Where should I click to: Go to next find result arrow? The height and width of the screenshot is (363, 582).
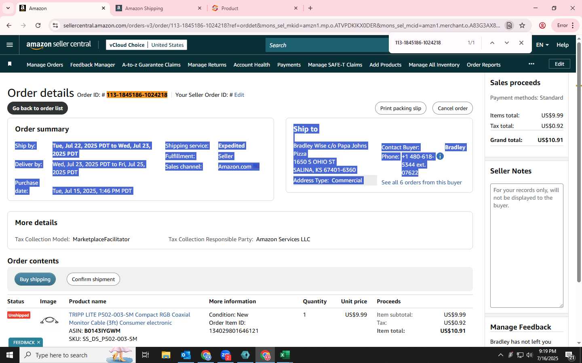coord(506,43)
